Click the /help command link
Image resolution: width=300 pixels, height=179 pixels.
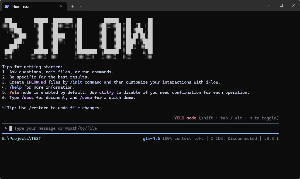pyautogui.click(x=16, y=87)
